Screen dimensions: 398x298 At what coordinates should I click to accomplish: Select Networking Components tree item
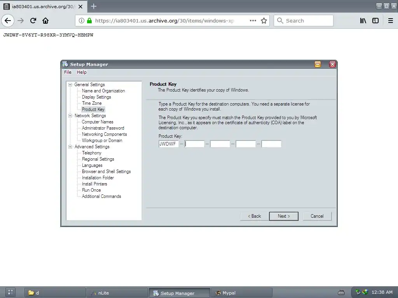[104, 134]
